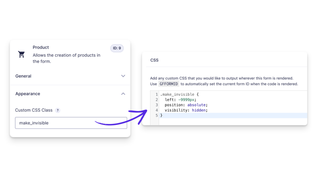Viewport: 316px width, 177px height.
Task: Click the Custom CSS Class label
Action: tap(34, 110)
